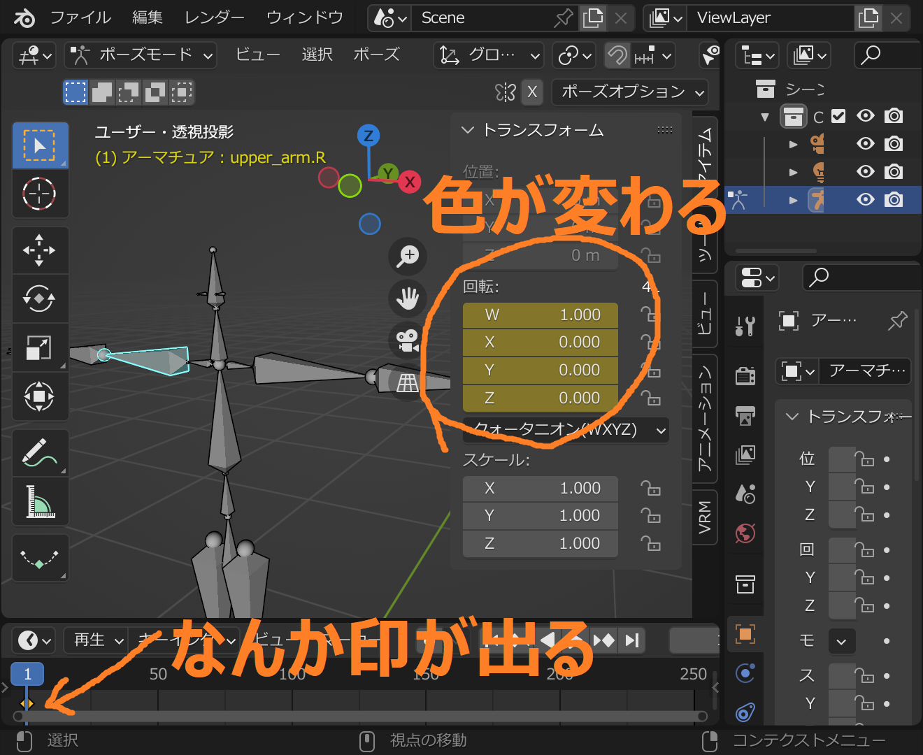Click the timeline horizontal scrollbar

(x=360, y=716)
